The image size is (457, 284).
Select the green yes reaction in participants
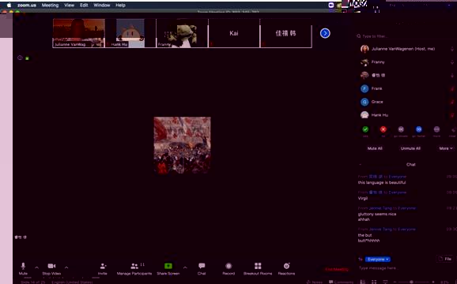pyautogui.click(x=365, y=129)
